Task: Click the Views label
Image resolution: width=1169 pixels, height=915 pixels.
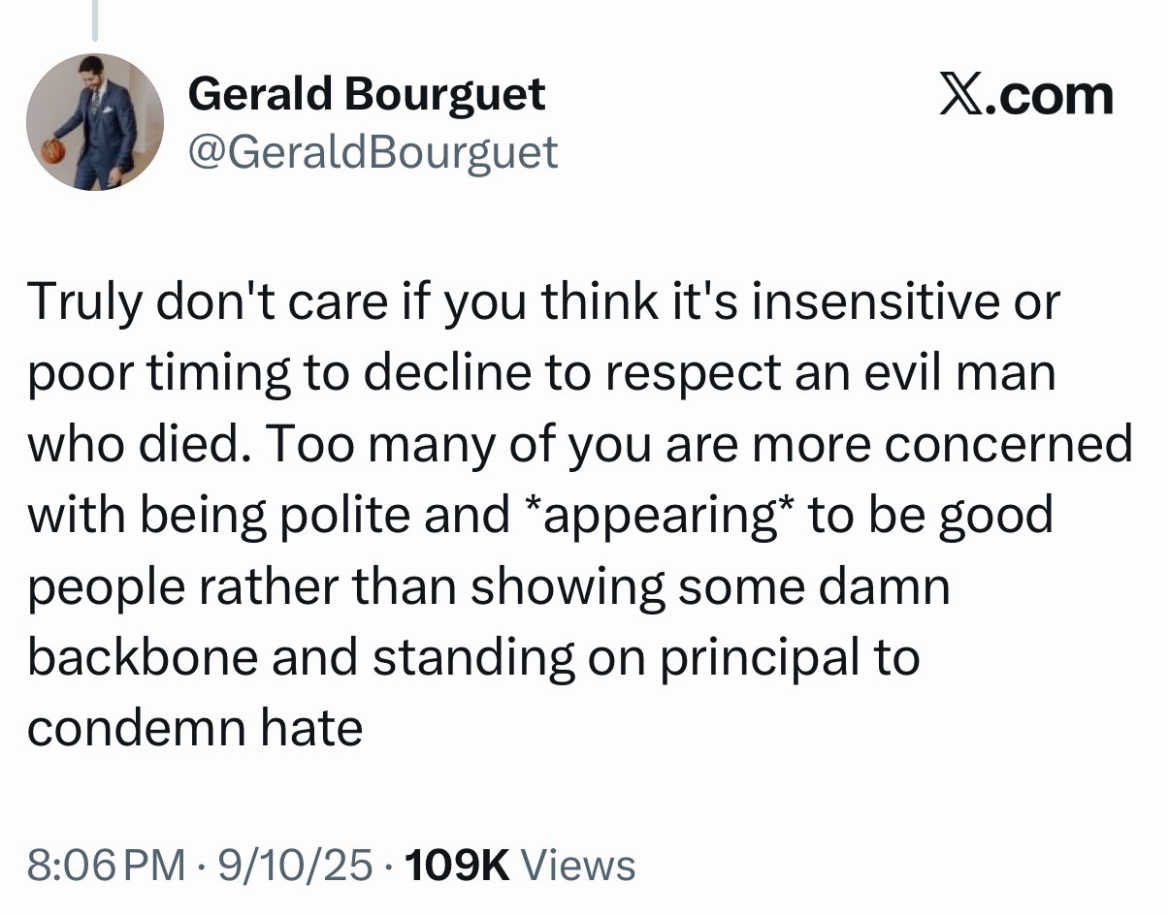Action: [578, 865]
